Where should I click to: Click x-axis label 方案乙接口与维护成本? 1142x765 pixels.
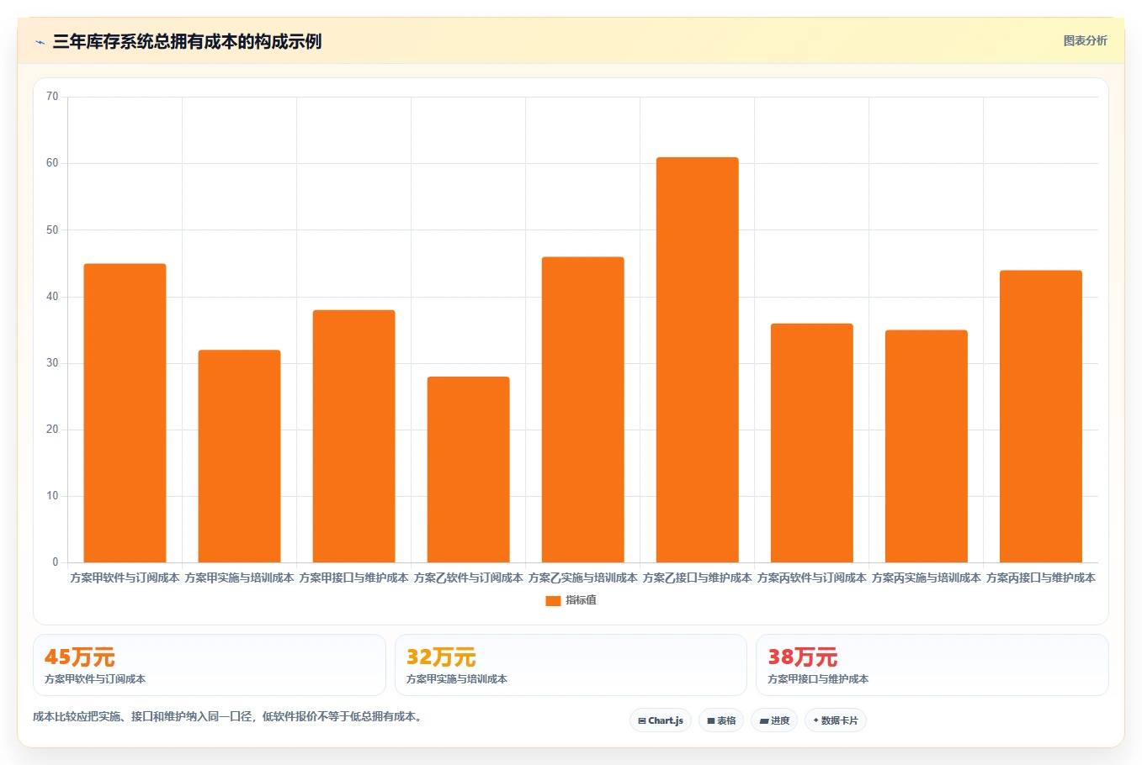[x=697, y=578]
